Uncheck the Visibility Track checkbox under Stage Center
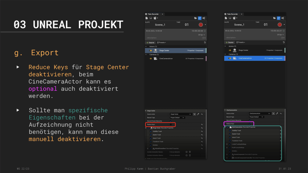 (x=151, y=131)
